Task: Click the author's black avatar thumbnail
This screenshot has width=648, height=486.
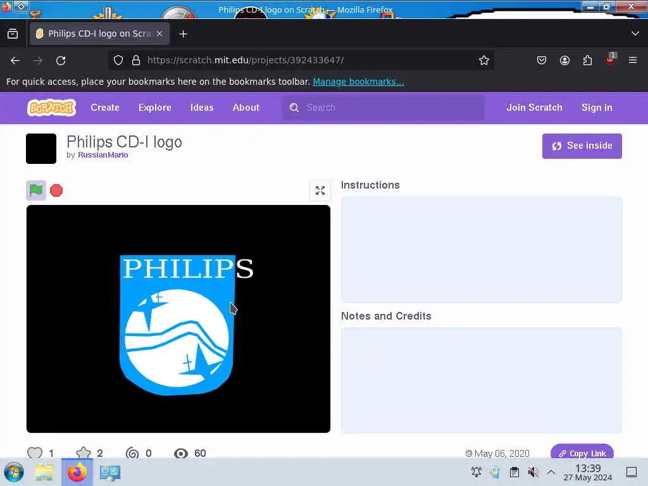Action: click(41, 149)
